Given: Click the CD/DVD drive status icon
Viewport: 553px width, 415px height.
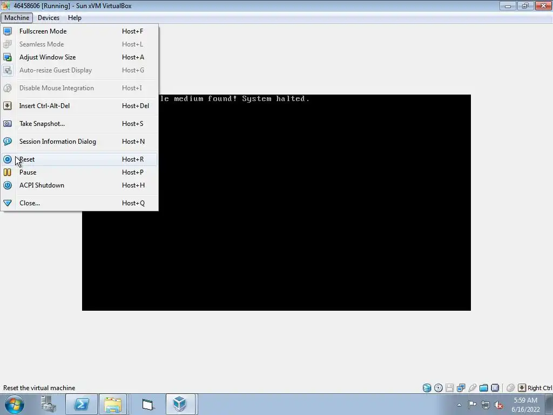Looking at the screenshot, I should pyautogui.click(x=439, y=388).
